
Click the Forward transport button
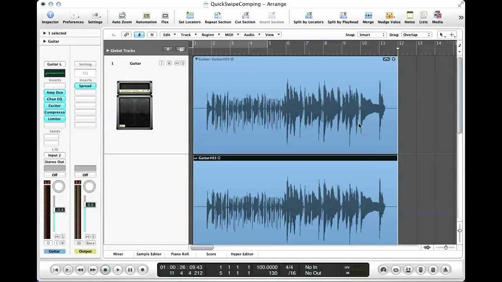(x=93, y=269)
